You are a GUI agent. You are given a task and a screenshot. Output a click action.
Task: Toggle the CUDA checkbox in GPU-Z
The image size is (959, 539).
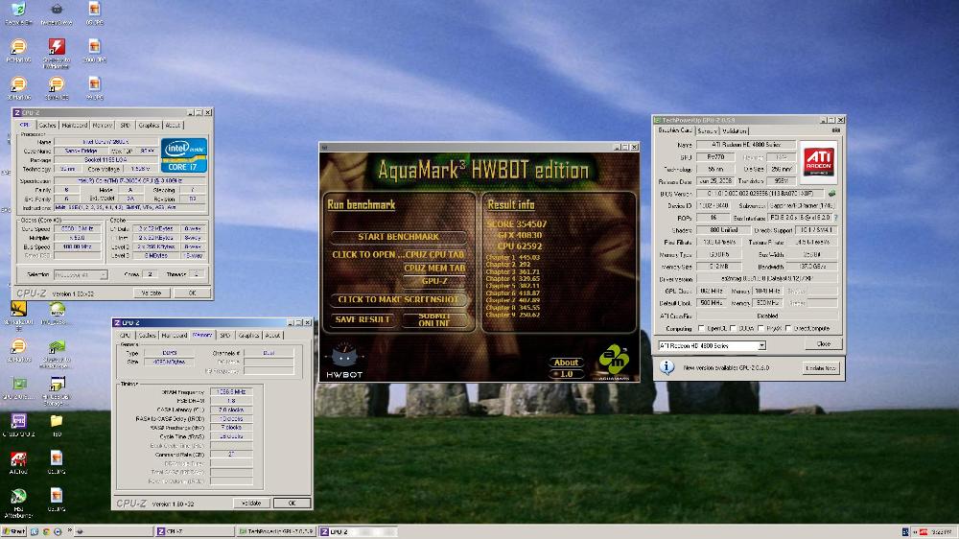(x=733, y=329)
